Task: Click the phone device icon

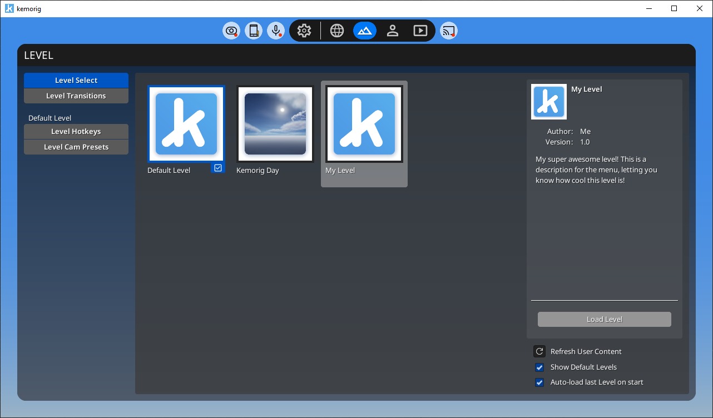Action: click(254, 31)
